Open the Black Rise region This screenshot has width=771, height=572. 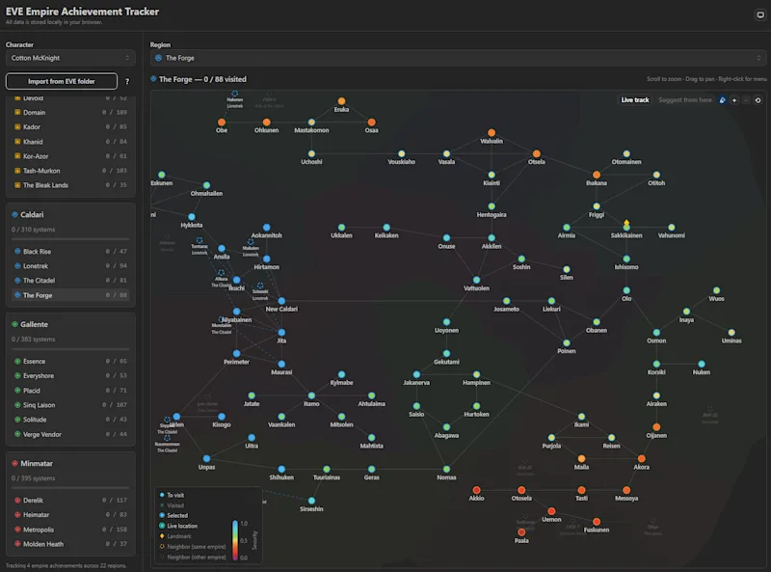click(x=70, y=252)
